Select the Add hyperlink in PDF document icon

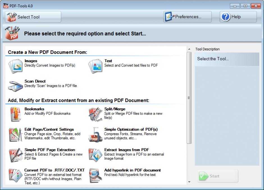pyautogui.click(x=95, y=175)
